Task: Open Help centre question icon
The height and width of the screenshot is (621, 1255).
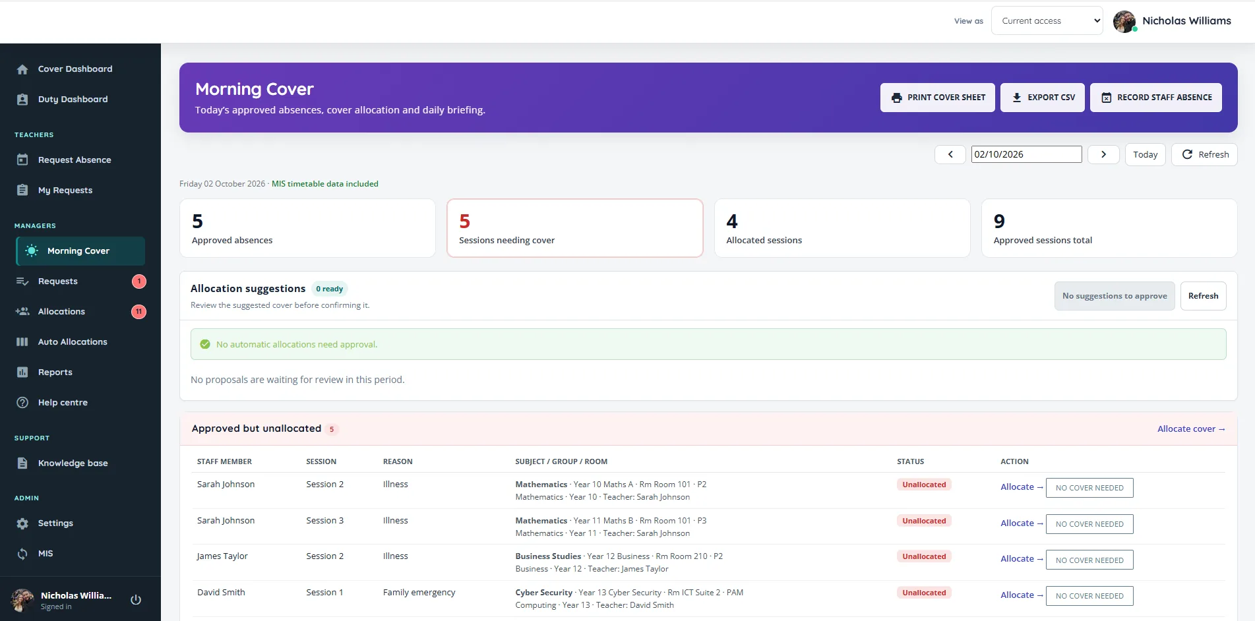Action: tap(22, 403)
